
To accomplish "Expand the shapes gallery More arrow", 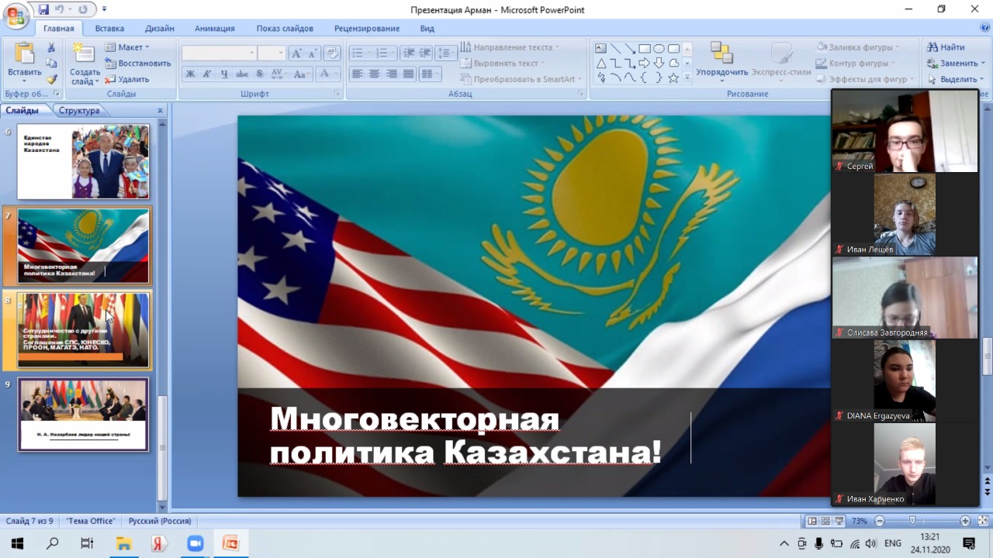I will point(687,78).
